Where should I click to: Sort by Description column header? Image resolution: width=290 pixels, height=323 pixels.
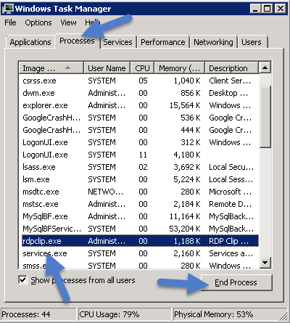click(x=231, y=68)
